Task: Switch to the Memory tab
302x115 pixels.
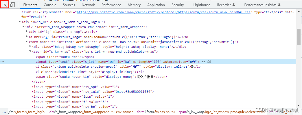Action: tap(134, 5)
